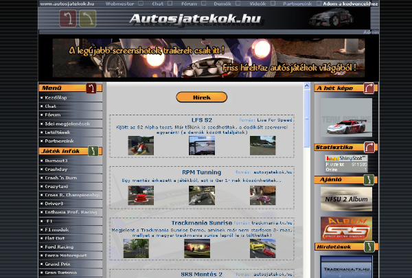
Task: Open Videók in the top navigation
Action: point(257,3)
